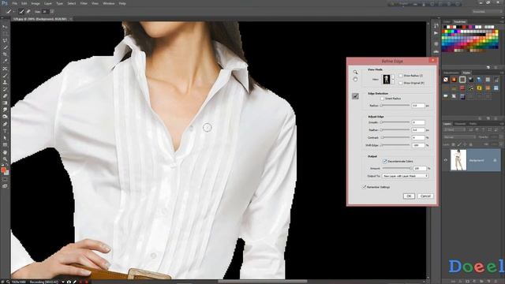Open the layer filter kind dropdown
The image size is (505, 284).
point(454,129)
